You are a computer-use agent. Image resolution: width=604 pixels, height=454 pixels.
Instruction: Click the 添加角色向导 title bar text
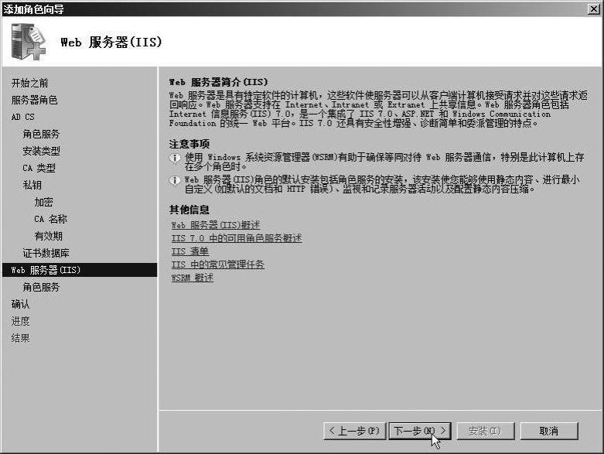tap(34, 9)
